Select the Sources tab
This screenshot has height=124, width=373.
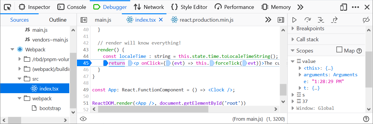click(x=20, y=20)
